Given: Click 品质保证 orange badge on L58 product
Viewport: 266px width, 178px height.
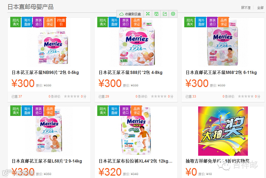Looking at the screenshot, I should (x=50, y=111).
